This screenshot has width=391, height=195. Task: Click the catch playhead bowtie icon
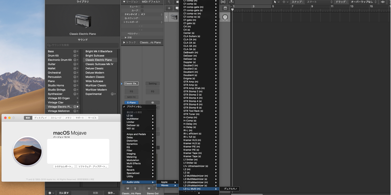pos(223,2)
